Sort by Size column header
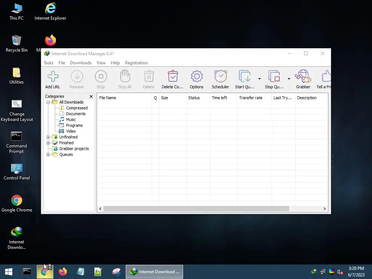Viewport: 372px width, 279px height. [173, 98]
